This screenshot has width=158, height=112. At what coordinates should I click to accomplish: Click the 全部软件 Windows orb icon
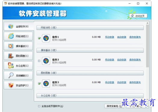pyautogui.click(x=11, y=26)
